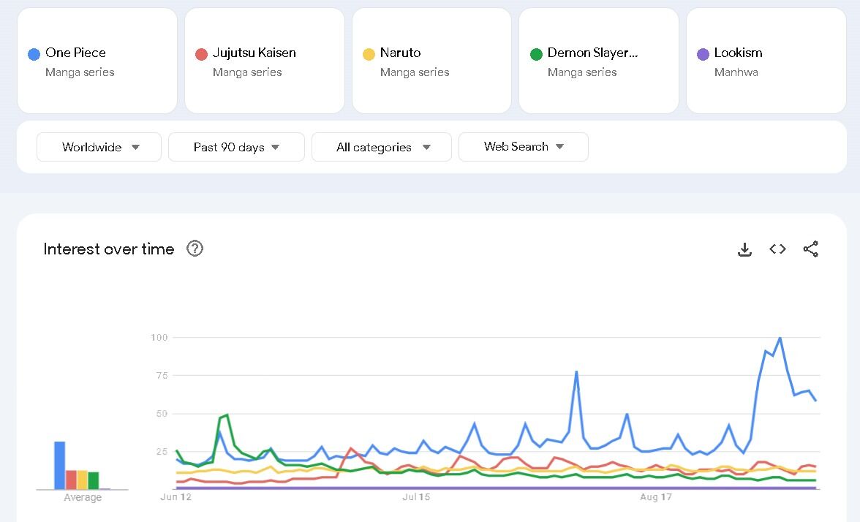Click the '25' y-axis label

[162, 452]
